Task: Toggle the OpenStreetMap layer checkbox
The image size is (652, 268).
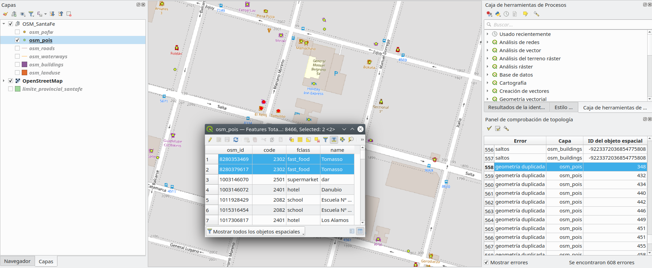Action: tap(11, 81)
